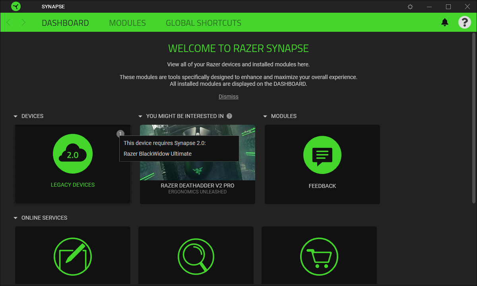Viewport: 477px width, 286px height.
Task: Click the Feedback label
Action: coord(322,186)
